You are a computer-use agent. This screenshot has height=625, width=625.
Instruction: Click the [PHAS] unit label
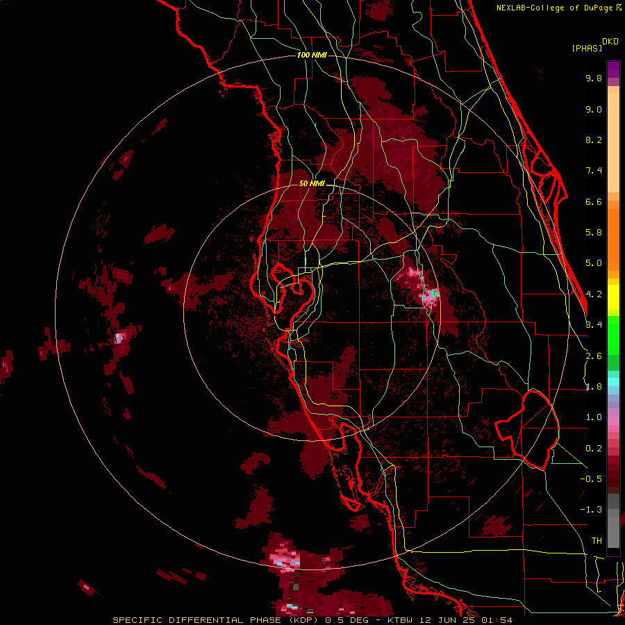[x=587, y=49]
